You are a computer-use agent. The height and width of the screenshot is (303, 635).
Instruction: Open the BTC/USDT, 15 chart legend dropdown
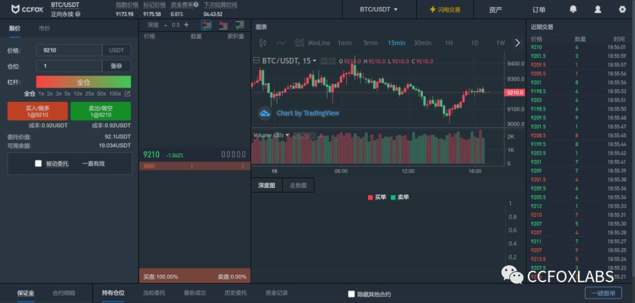314,61
